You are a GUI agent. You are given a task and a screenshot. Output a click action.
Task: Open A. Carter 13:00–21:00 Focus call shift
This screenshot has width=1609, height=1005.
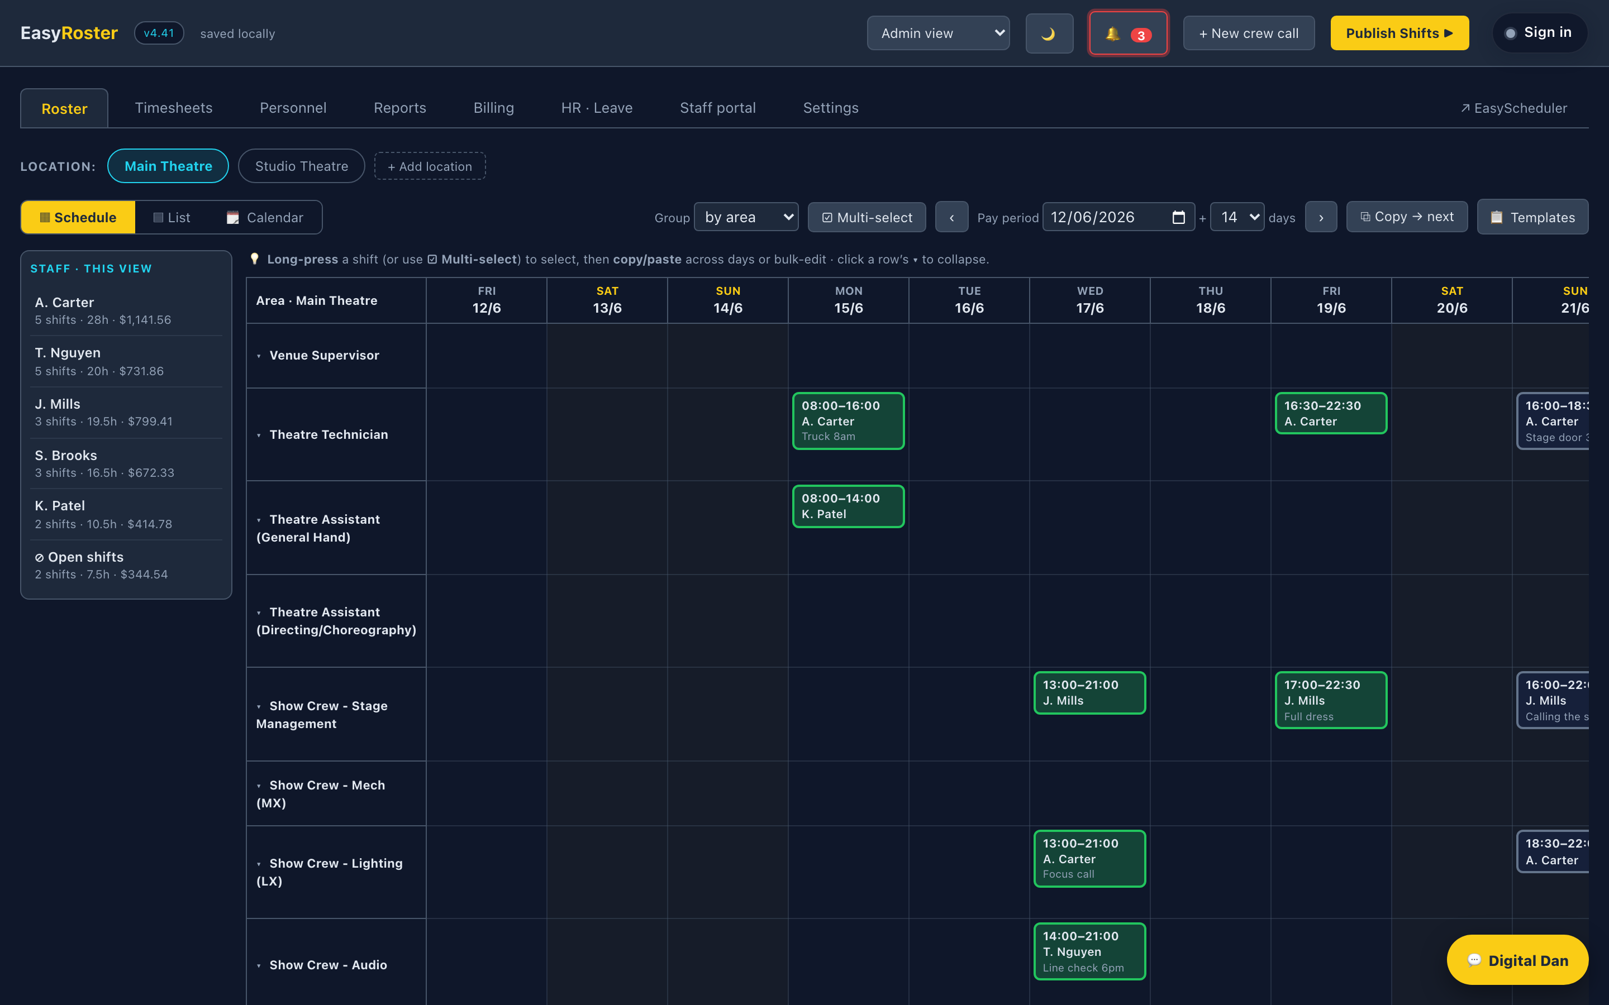pos(1089,858)
